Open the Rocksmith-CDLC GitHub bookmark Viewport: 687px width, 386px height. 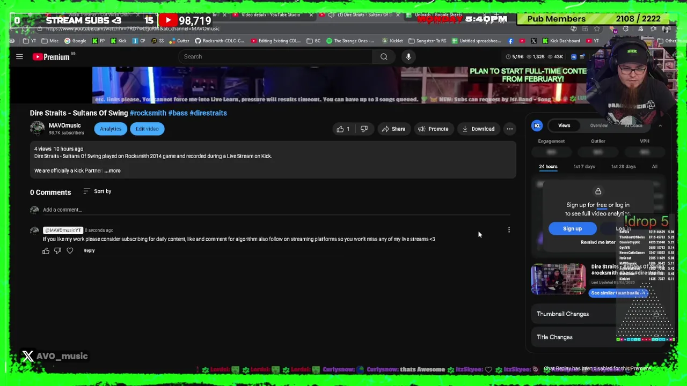(x=219, y=41)
